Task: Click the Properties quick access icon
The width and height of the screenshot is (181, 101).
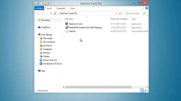Action: [x=41, y=4]
